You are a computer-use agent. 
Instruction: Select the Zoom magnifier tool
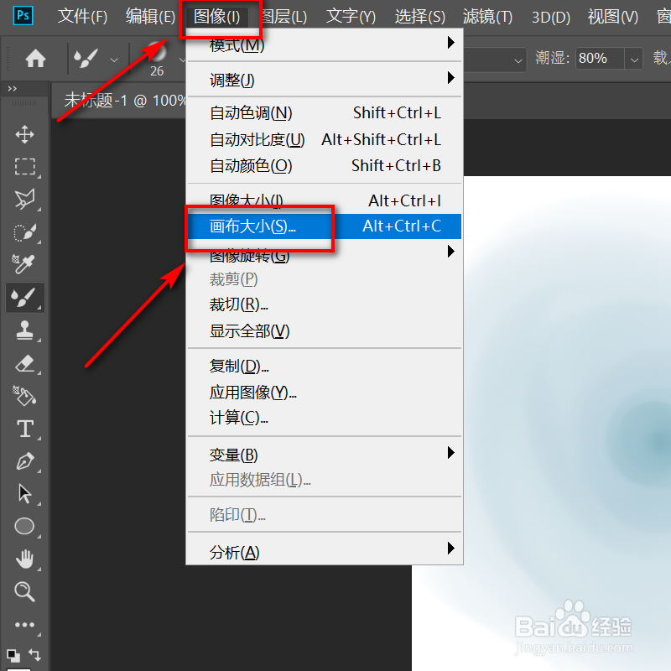(x=24, y=591)
